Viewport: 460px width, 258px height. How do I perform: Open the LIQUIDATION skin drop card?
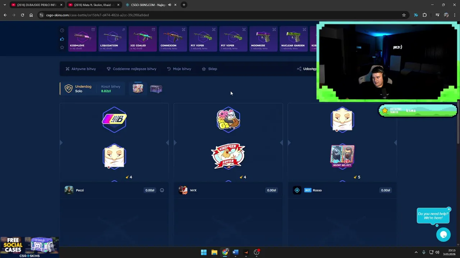pyautogui.click(x=112, y=39)
